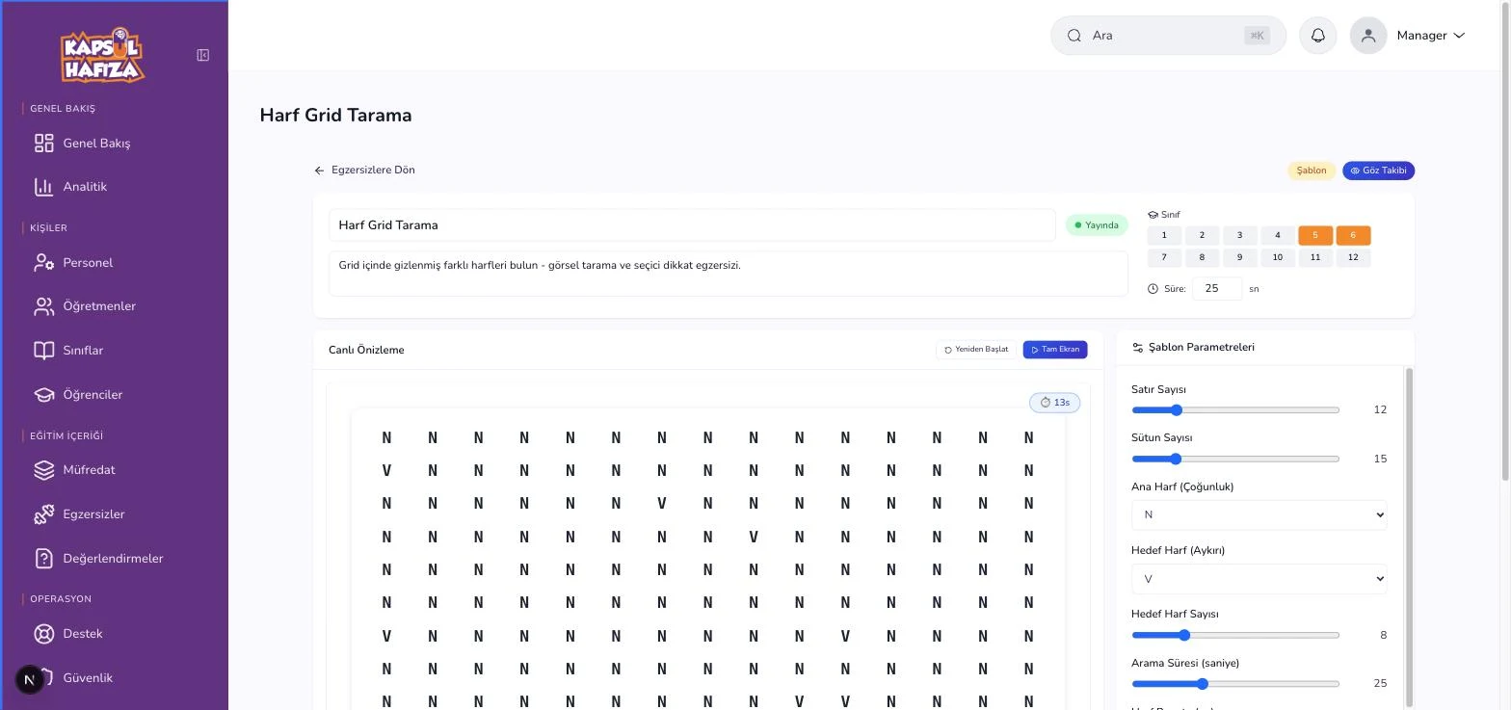Viewport: 1511px width, 710px height.
Task: Click the timer 13s badge
Action: (x=1054, y=403)
